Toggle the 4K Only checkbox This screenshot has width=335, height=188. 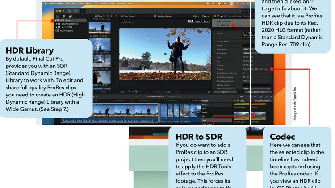[234, 101]
